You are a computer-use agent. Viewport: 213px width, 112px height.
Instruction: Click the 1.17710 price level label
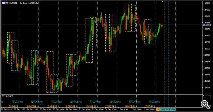207,3
